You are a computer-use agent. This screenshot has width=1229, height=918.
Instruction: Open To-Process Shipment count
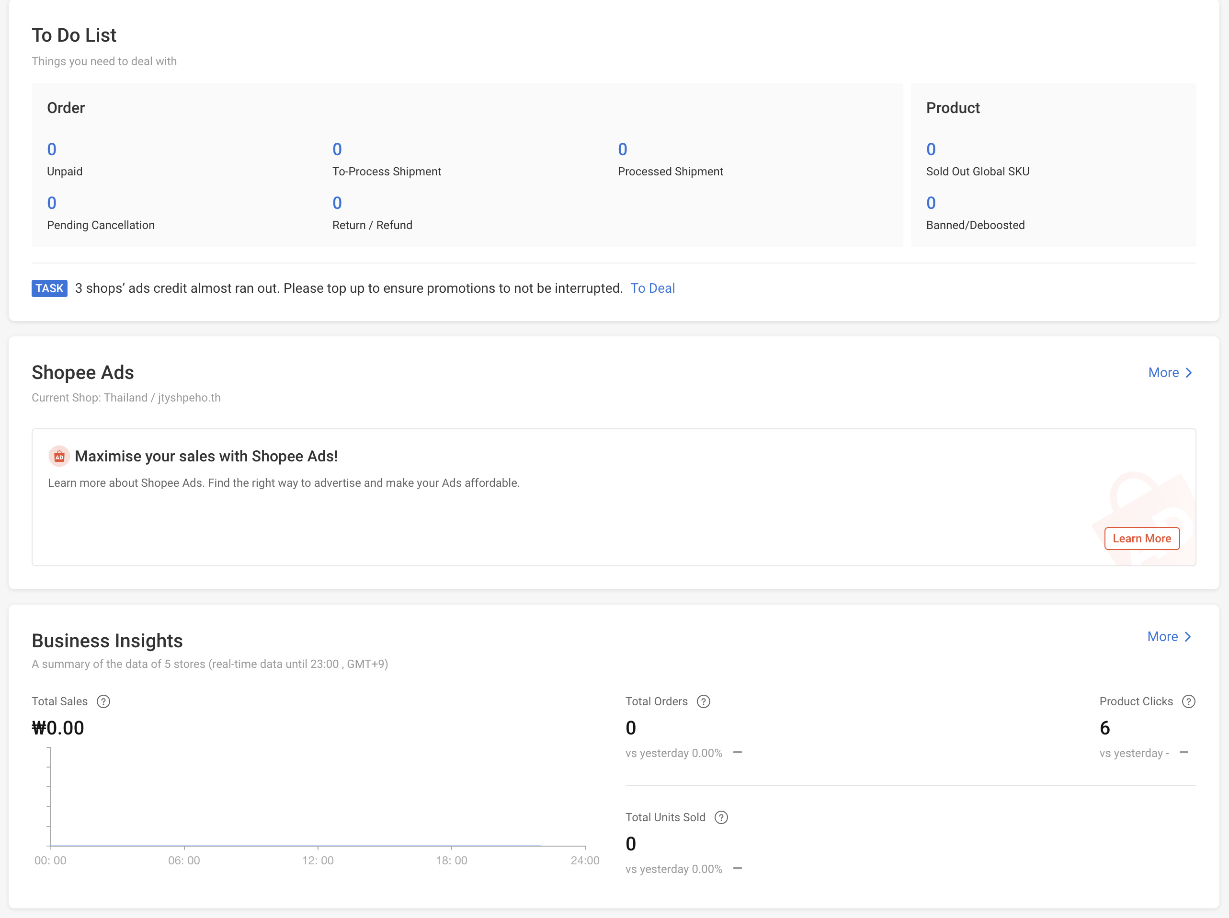tap(337, 149)
